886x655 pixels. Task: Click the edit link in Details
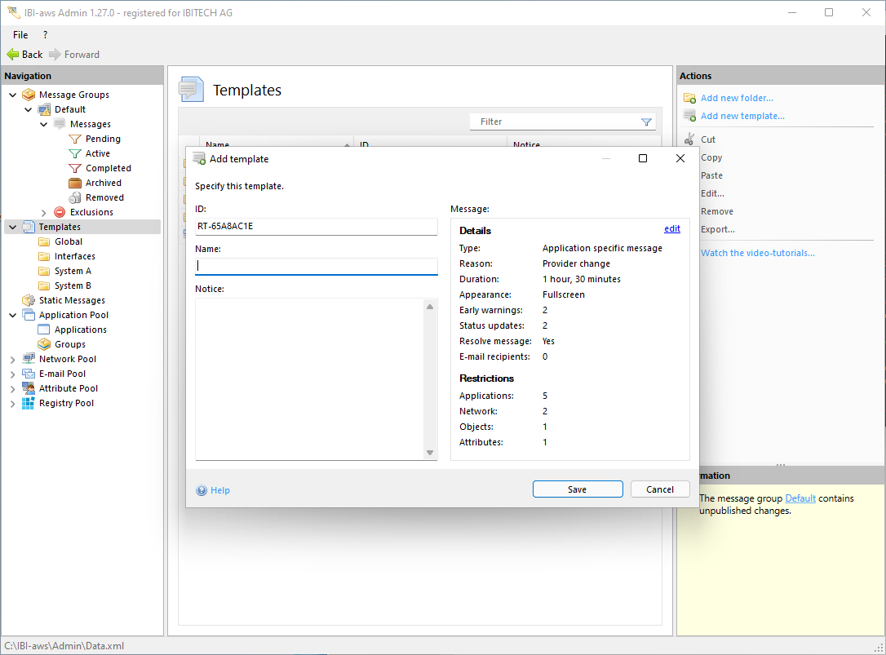671,229
